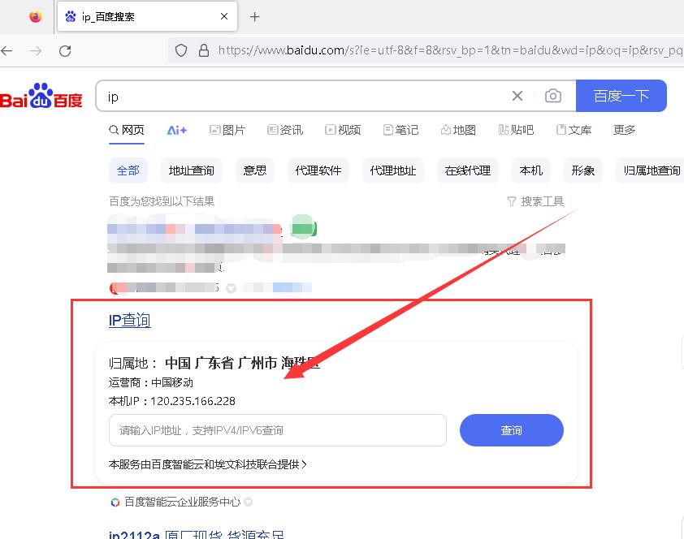
Task: Open the 百度智能云企业服务中心 source link
Action: pyautogui.click(x=182, y=502)
